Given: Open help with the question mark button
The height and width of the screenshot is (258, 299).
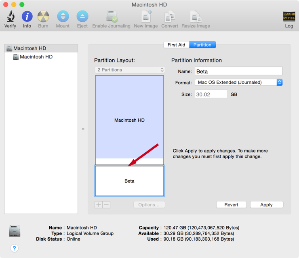Looking at the screenshot, I should tap(14, 248).
